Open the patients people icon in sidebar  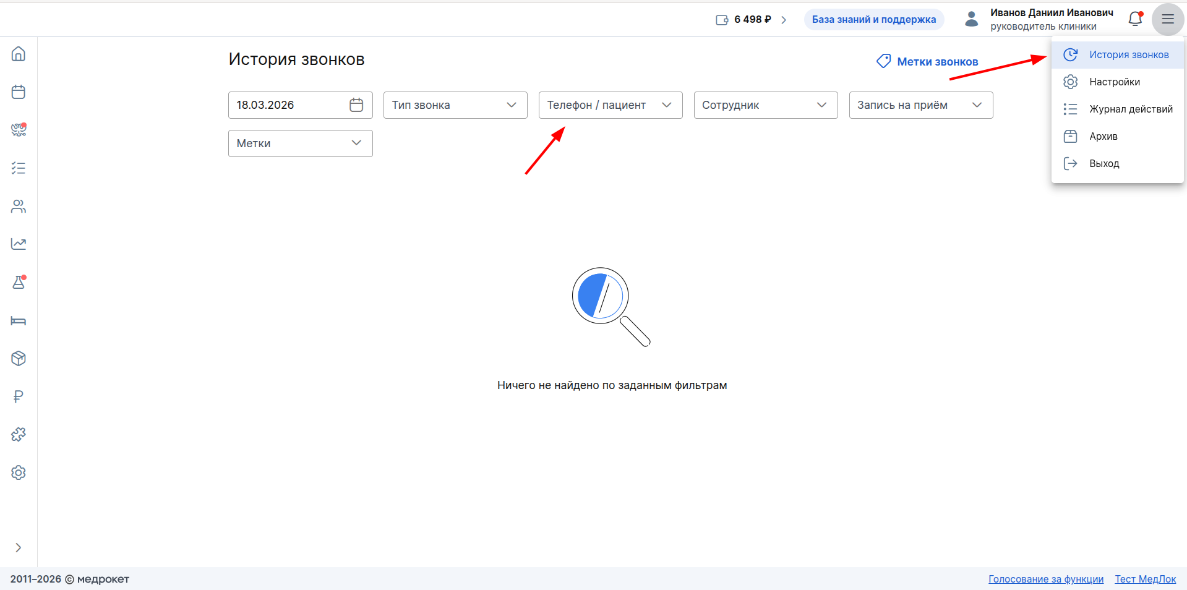(19, 207)
